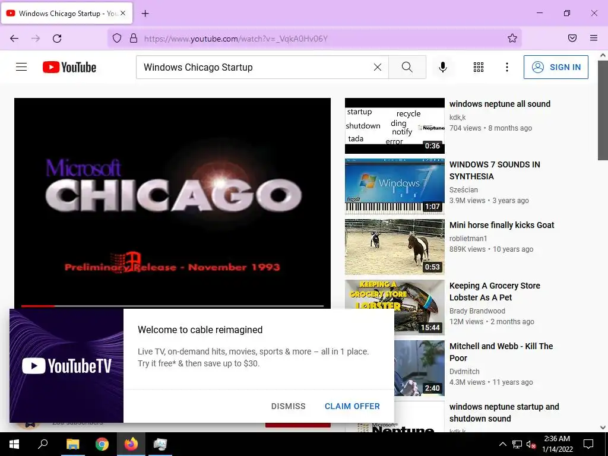Image resolution: width=608 pixels, height=456 pixels.
Task: Switch to Firefox in the taskbar
Action: [131, 444]
